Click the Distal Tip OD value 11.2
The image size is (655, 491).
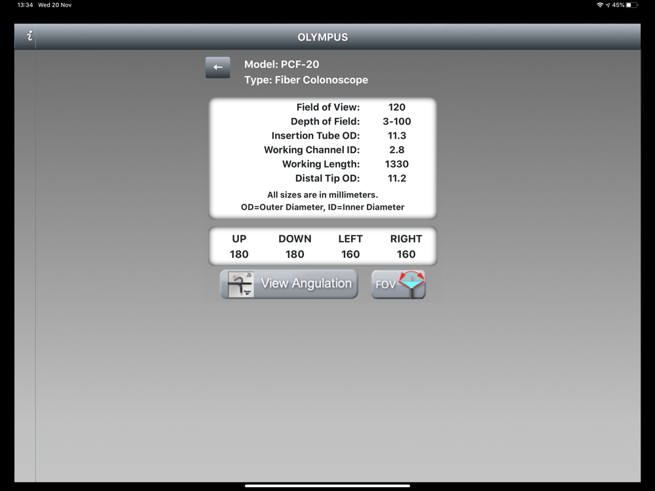[x=397, y=178]
